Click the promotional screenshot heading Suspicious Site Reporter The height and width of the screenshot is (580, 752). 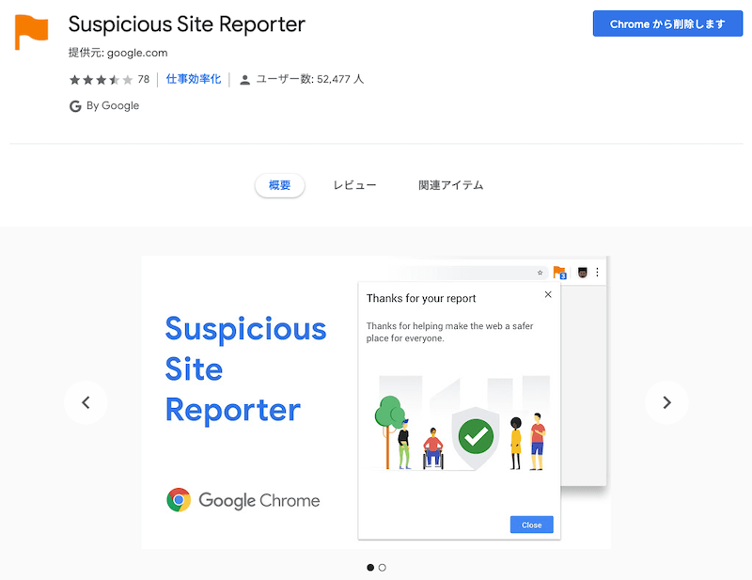(x=245, y=369)
